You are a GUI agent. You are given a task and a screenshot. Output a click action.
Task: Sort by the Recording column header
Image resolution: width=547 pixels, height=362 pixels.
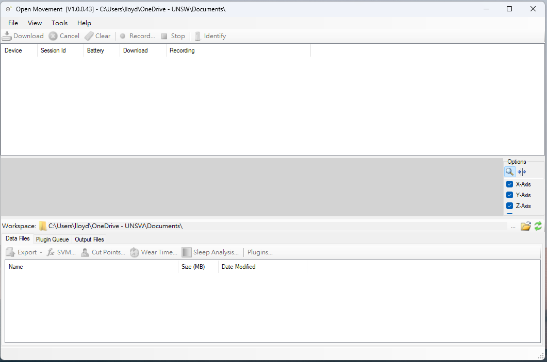pyautogui.click(x=238, y=50)
